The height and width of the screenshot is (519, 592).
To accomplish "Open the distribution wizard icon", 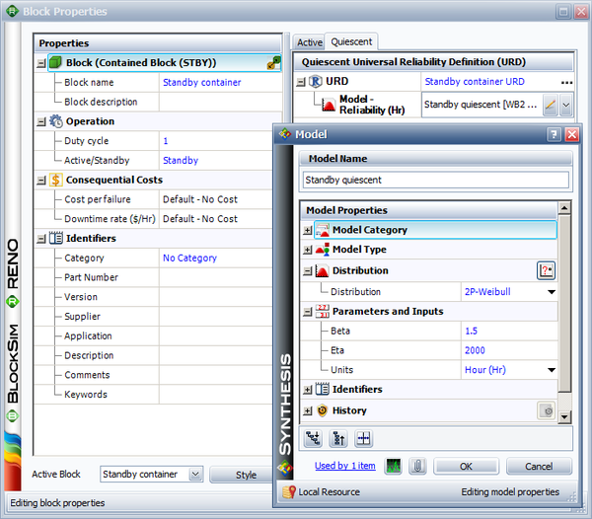I will [546, 270].
